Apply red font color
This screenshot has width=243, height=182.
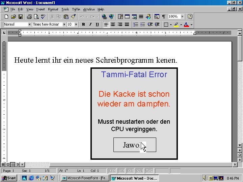point(186,25)
